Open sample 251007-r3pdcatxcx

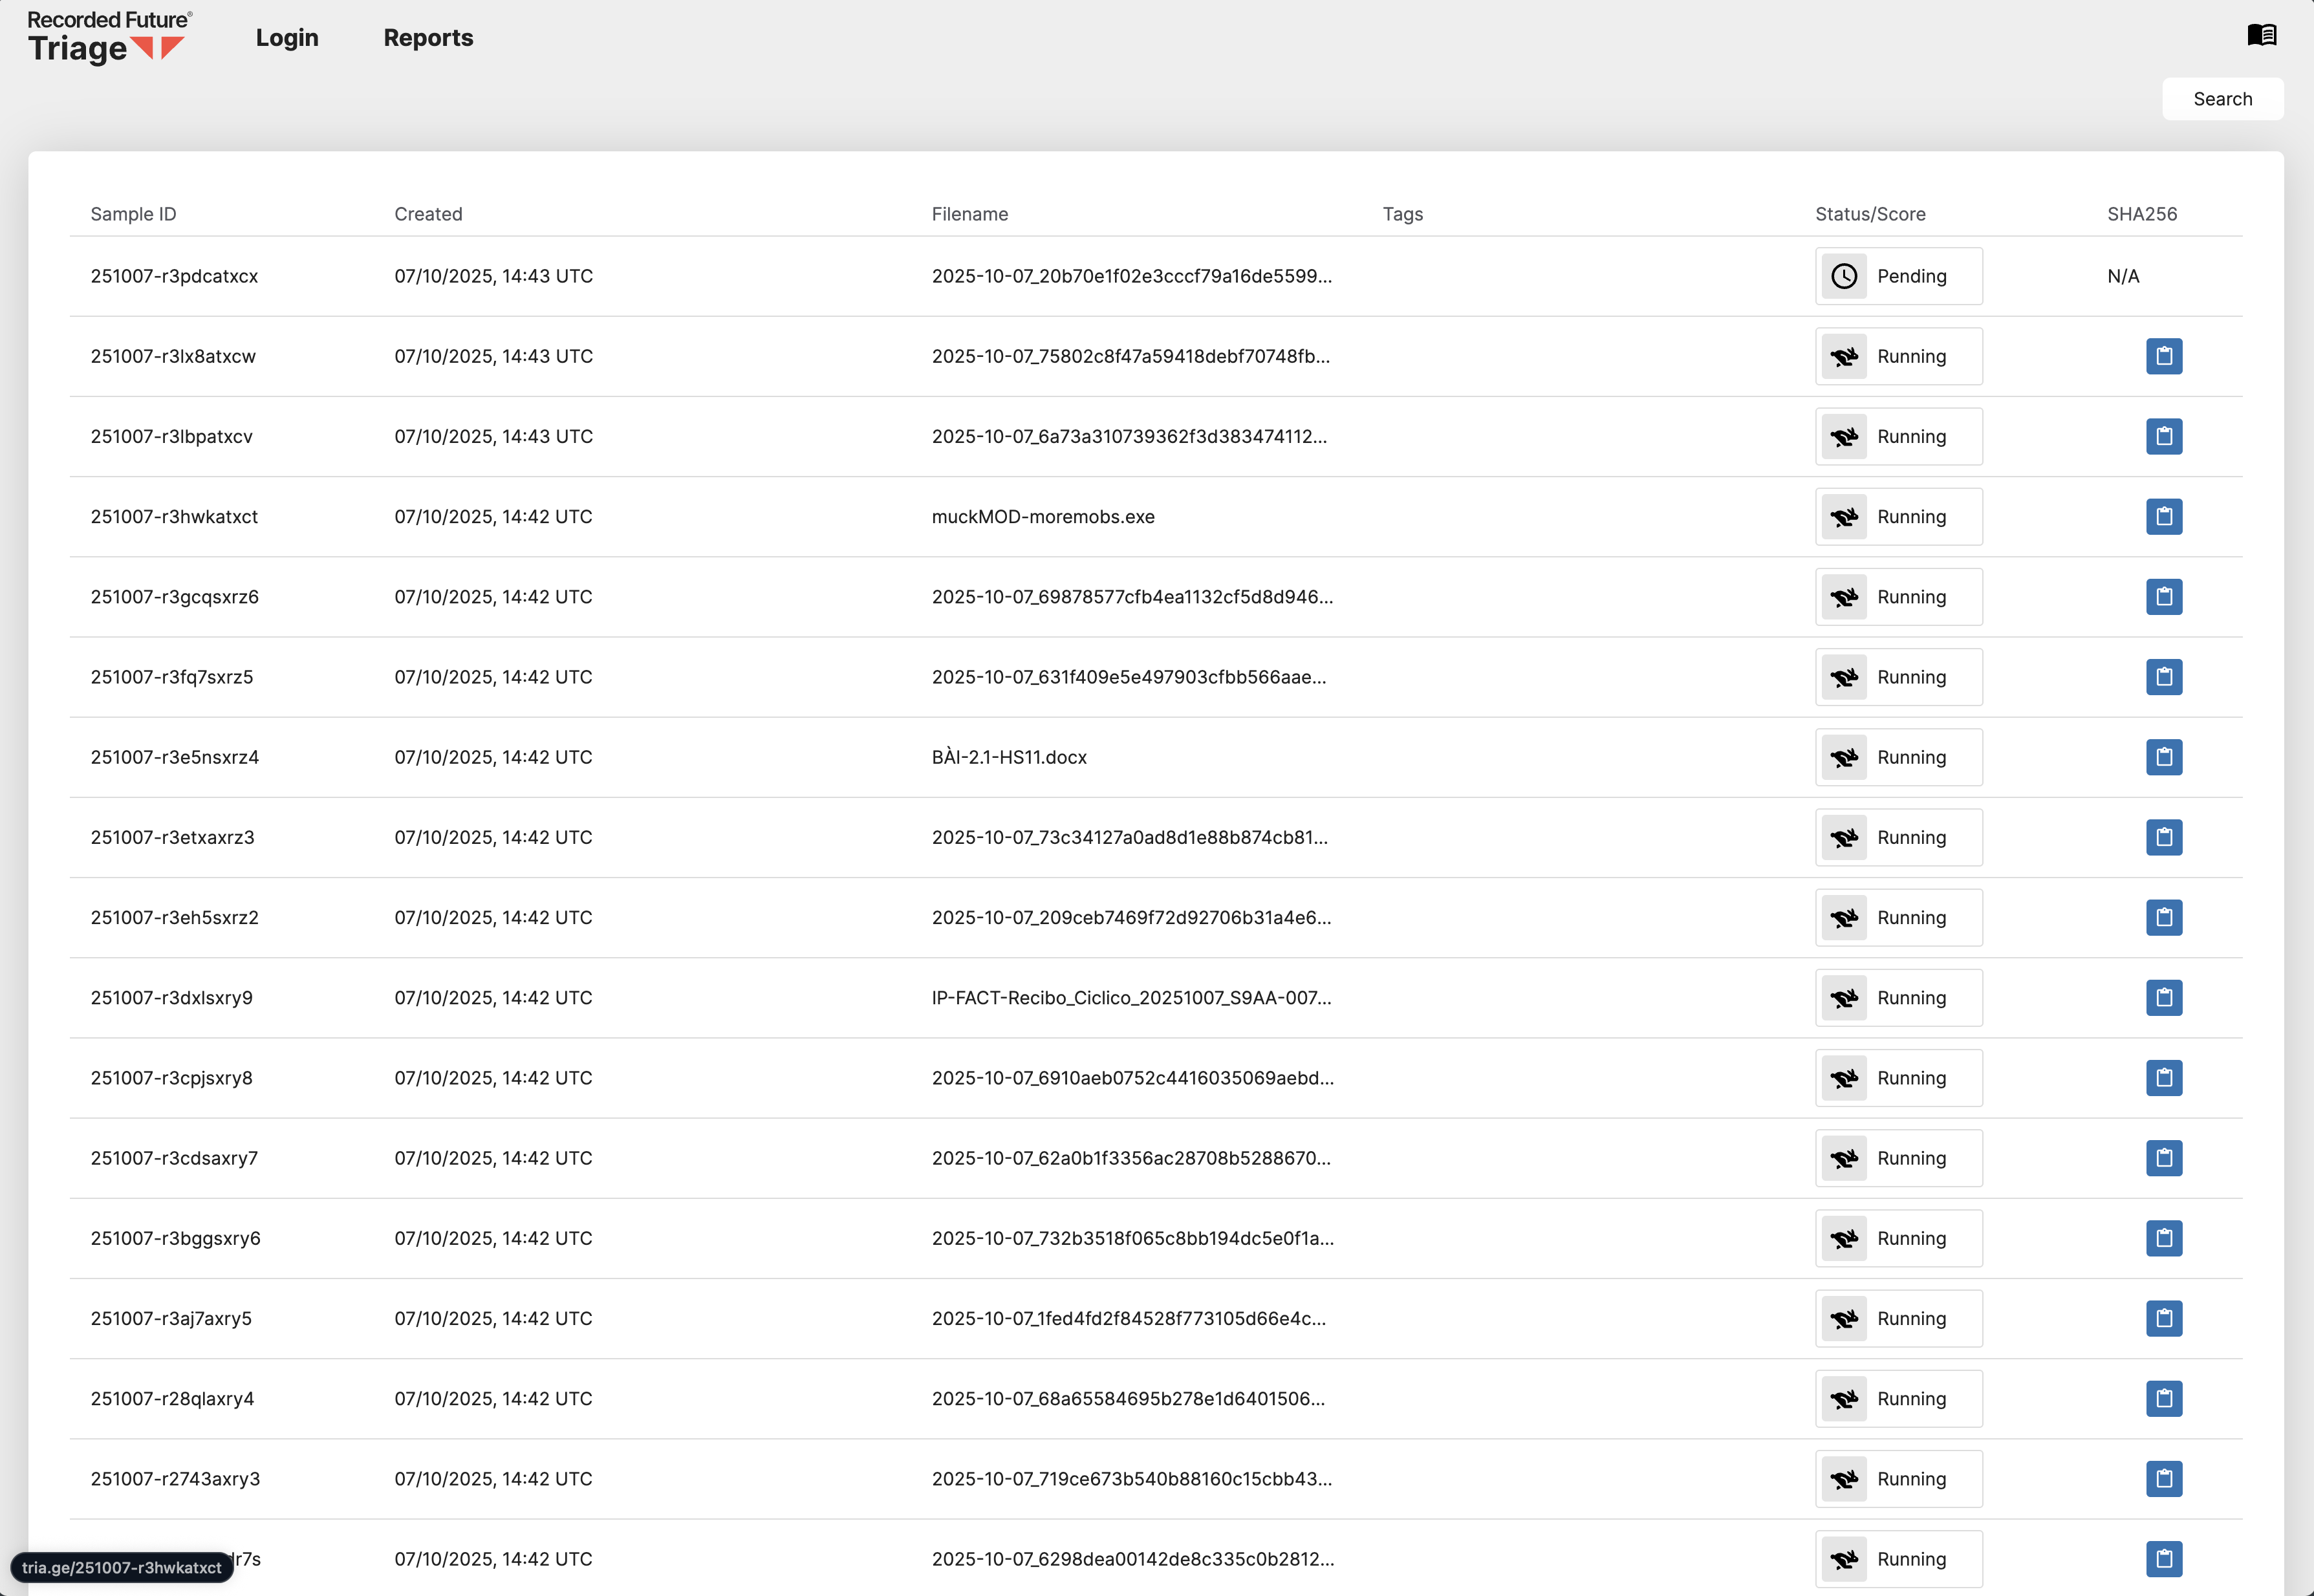(174, 276)
